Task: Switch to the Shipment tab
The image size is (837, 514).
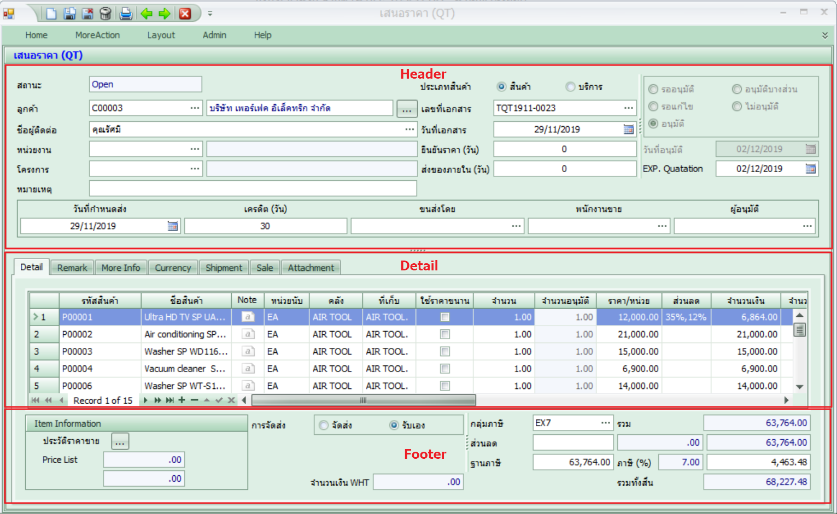Action: (224, 268)
